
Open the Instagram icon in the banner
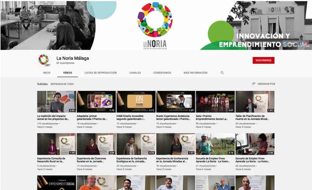pyautogui.click(x=305, y=44)
